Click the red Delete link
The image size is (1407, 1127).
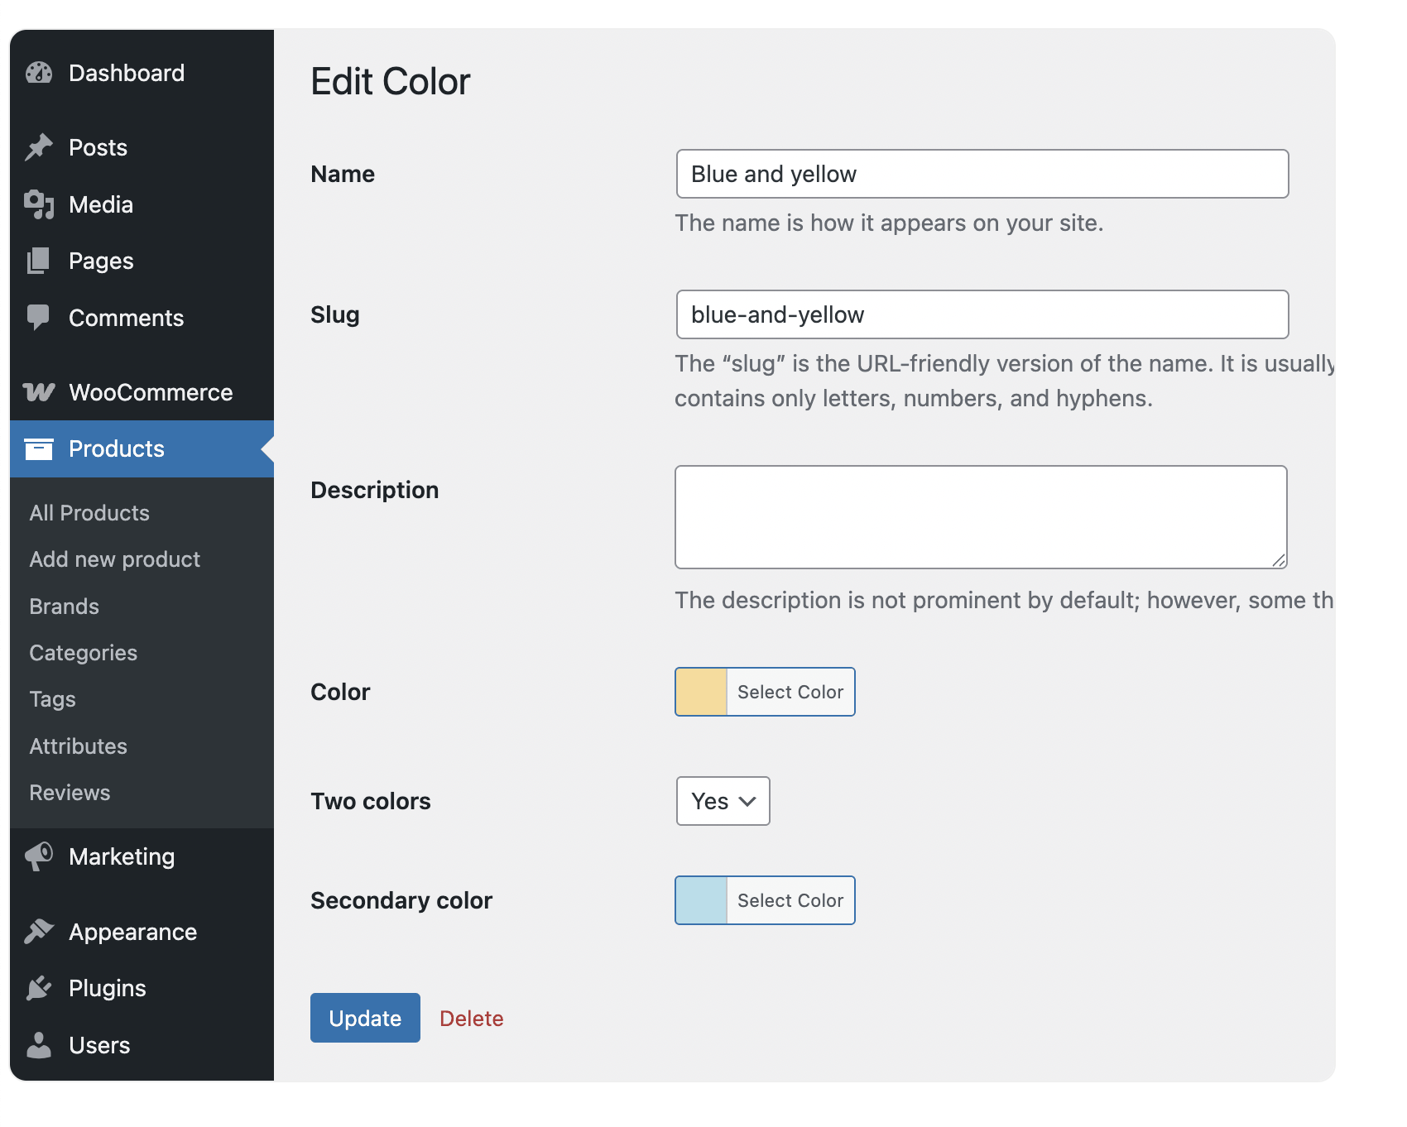click(x=471, y=1019)
